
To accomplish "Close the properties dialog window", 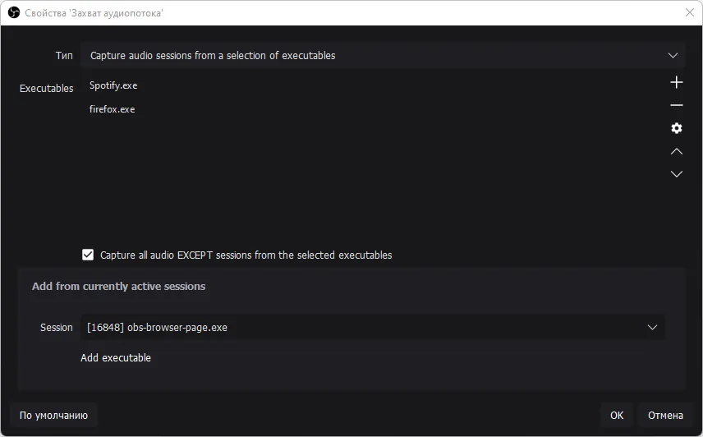I will (690, 12).
